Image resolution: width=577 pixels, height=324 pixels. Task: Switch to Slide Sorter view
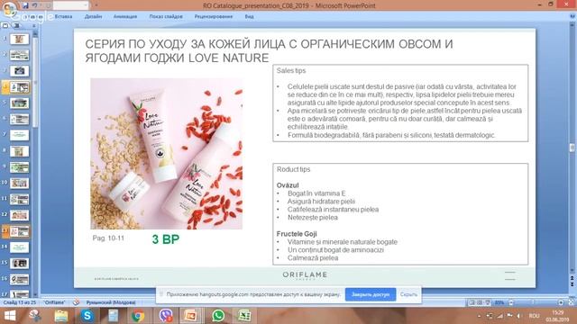pos(480,302)
